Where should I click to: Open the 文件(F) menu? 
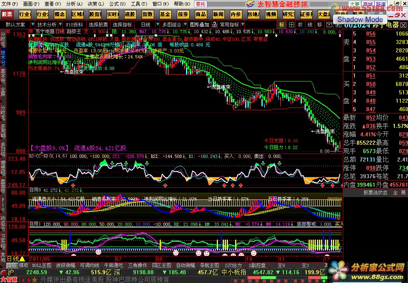click(10, 4)
